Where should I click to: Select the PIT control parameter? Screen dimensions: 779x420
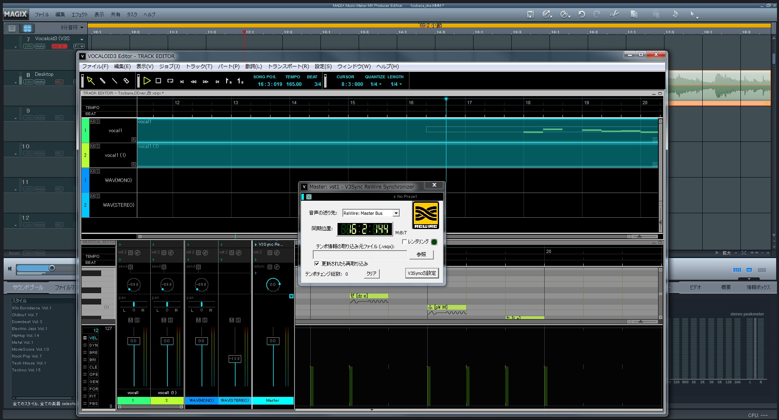[93, 396]
